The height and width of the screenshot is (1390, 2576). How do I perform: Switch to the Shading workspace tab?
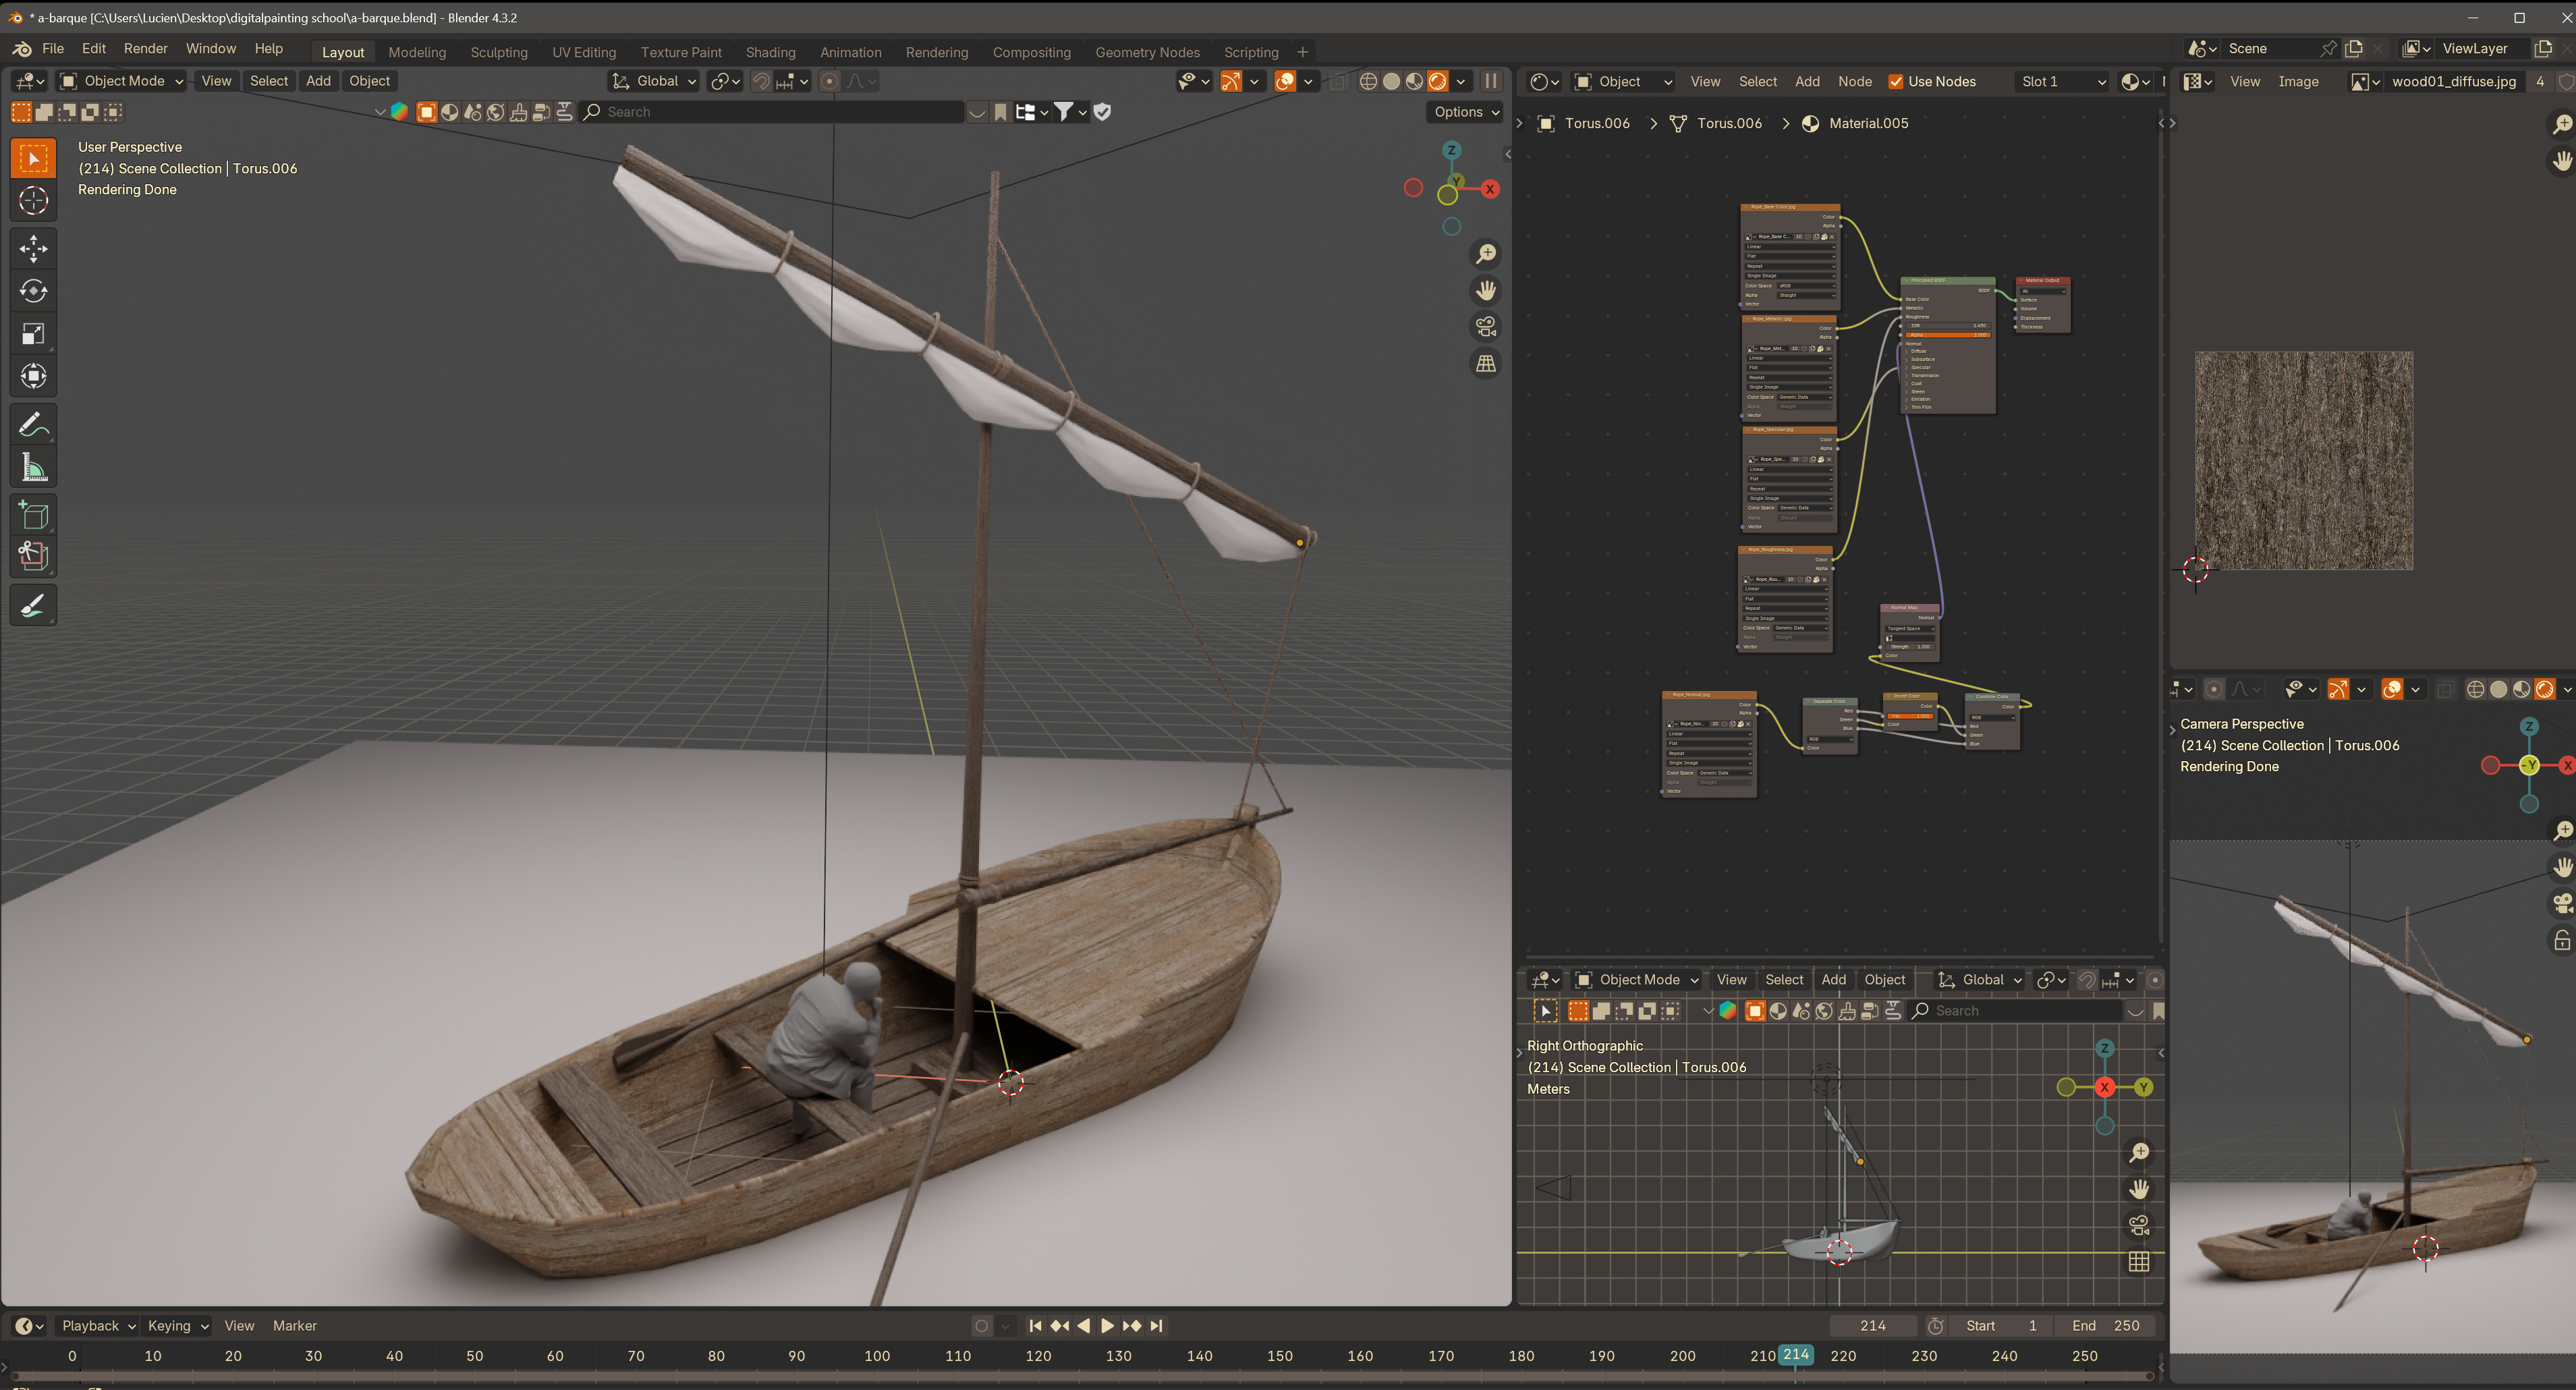coord(770,52)
